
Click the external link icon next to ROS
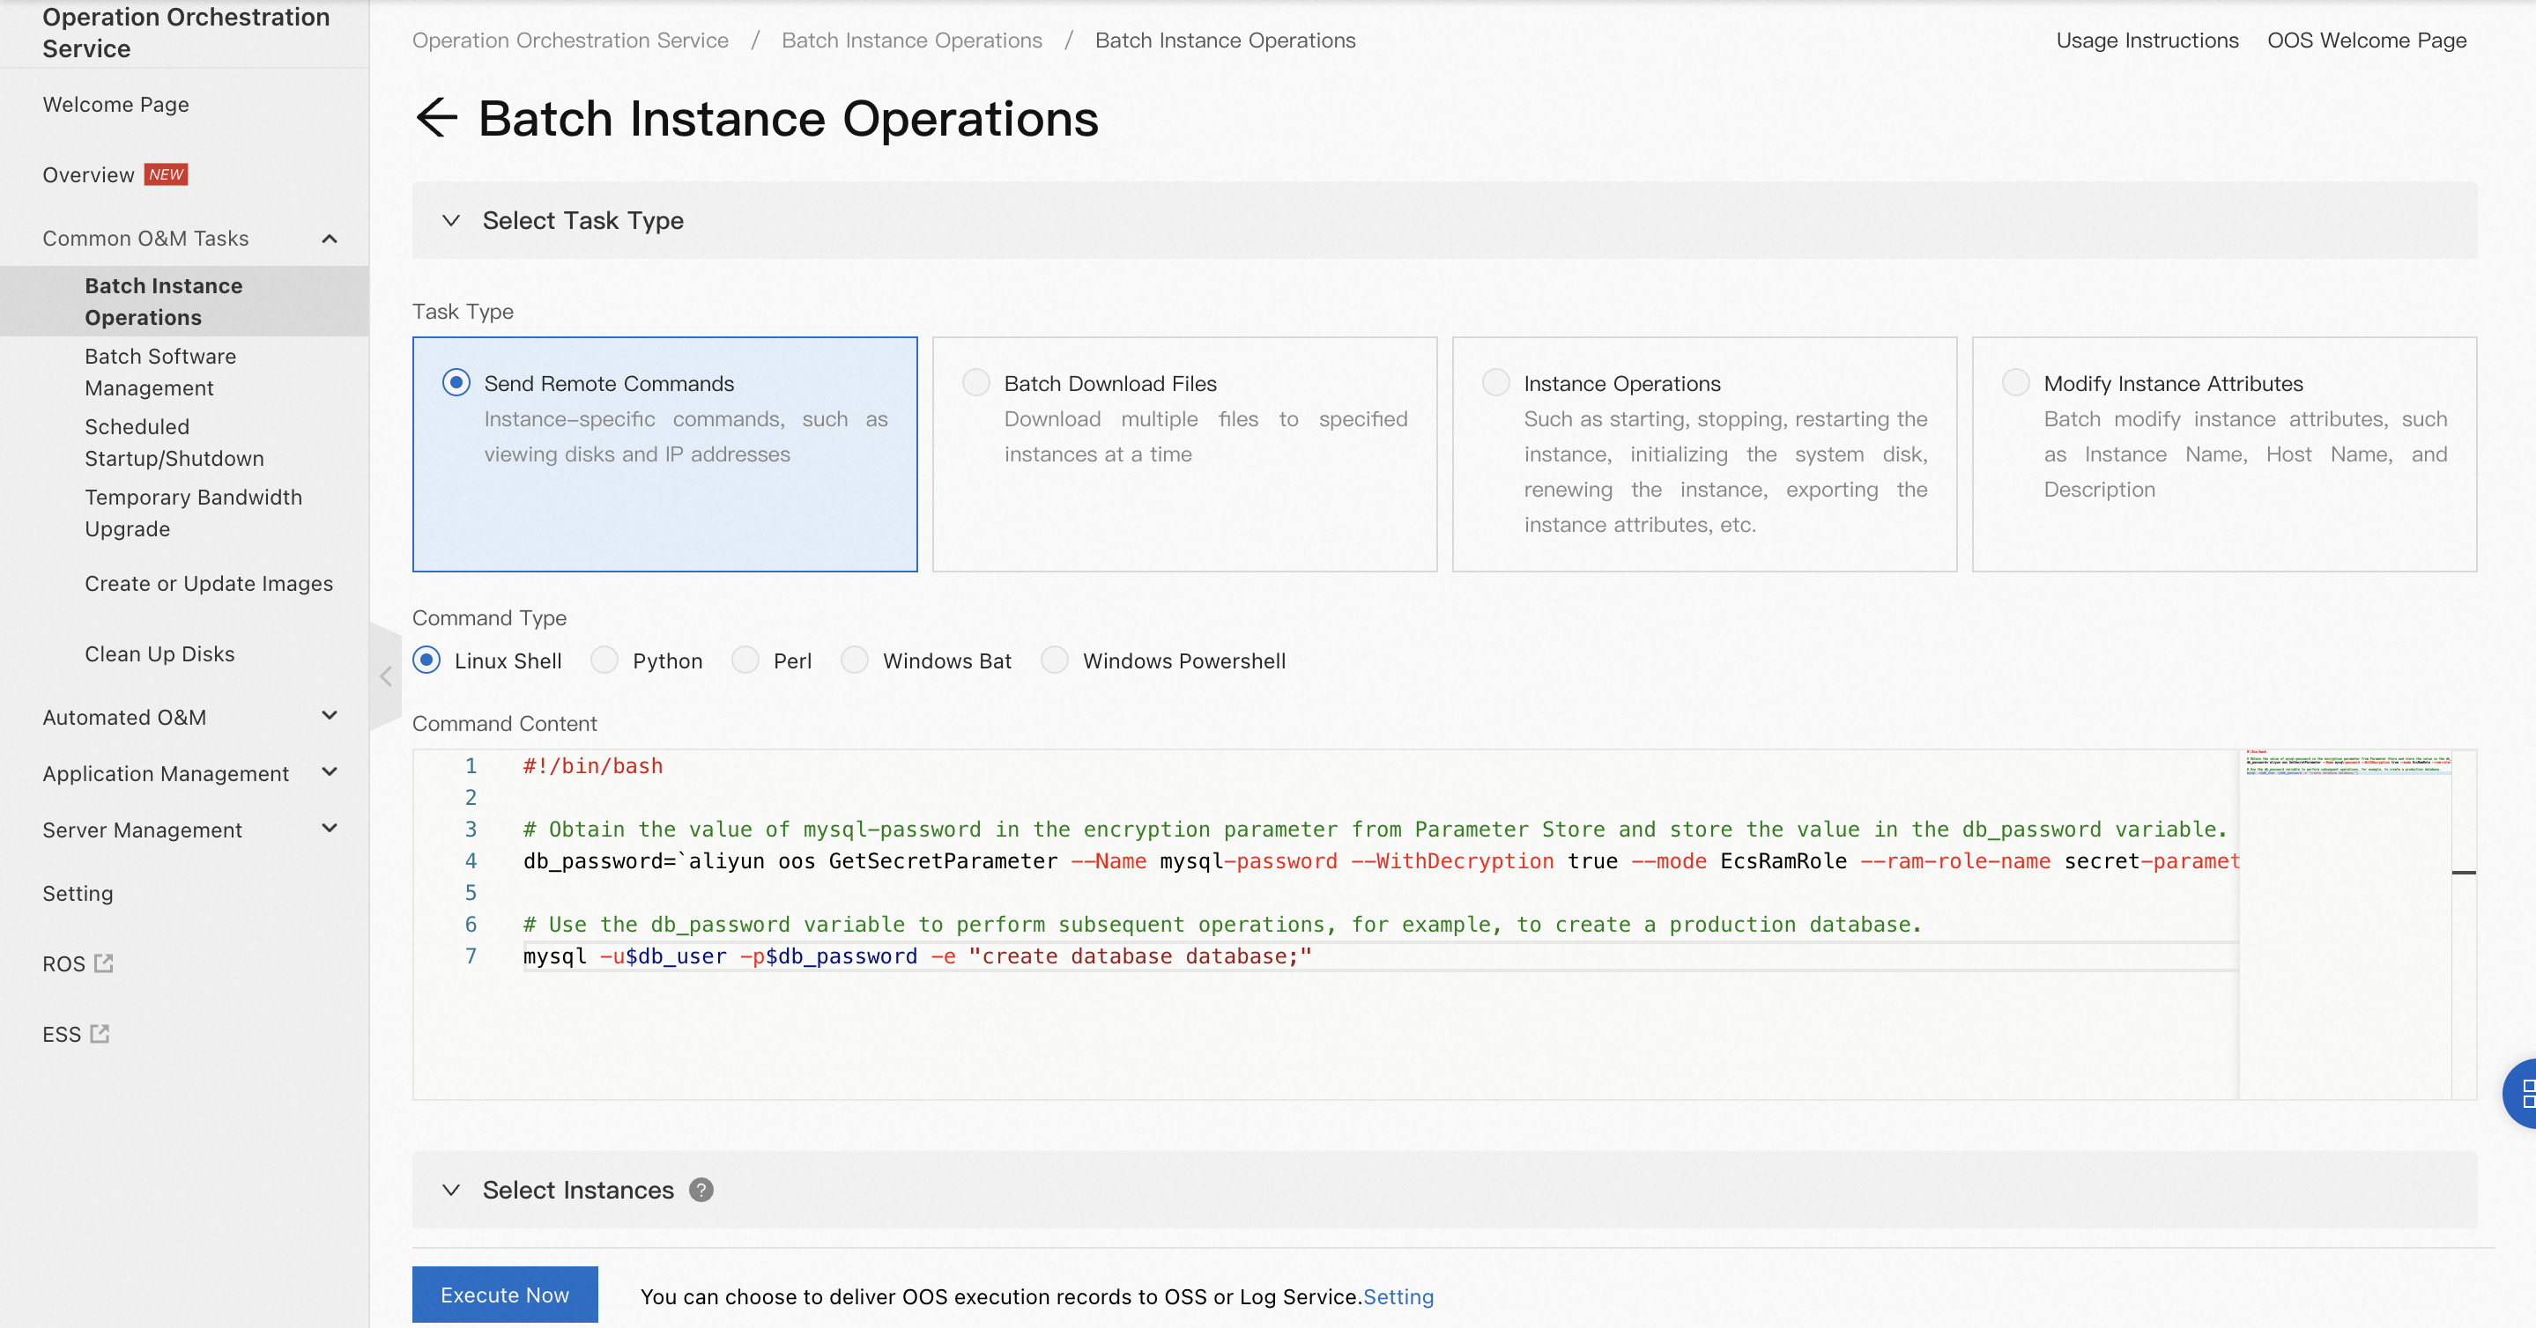103,964
